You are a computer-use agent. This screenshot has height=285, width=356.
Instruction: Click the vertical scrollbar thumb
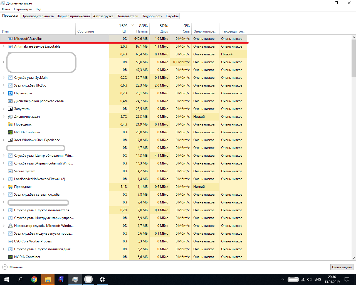point(353,58)
